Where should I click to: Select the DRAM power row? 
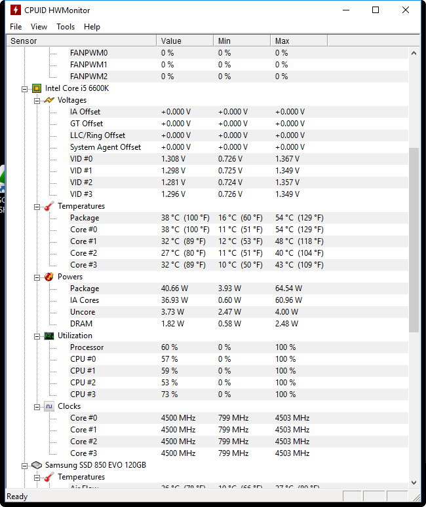[x=239, y=324]
